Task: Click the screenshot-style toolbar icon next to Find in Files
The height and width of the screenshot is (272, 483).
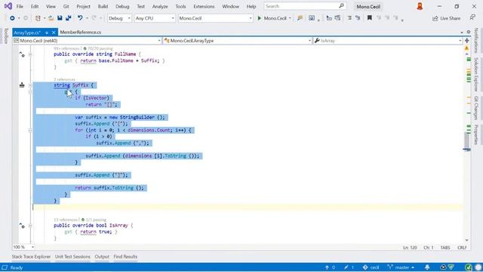Action: [312, 18]
